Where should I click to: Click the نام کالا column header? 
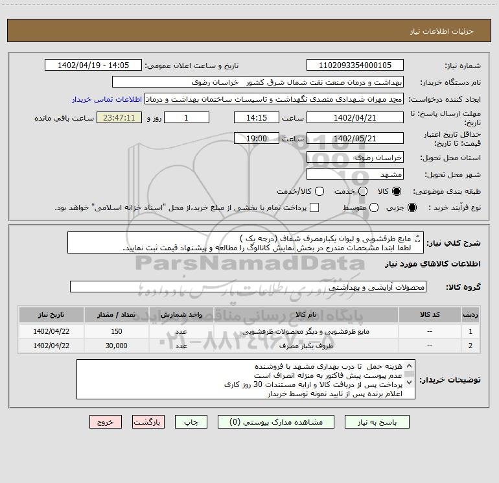306,314
